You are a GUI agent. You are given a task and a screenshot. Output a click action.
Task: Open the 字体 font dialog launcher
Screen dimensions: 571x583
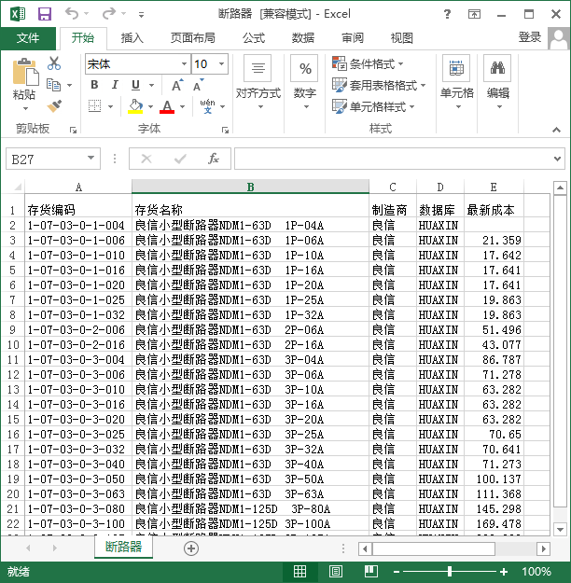pyautogui.click(x=225, y=130)
